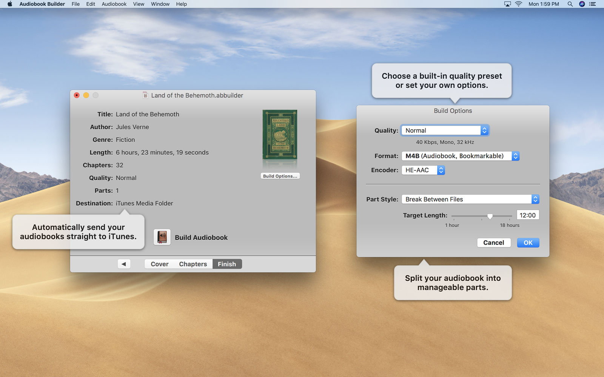Open the Part Style dropdown
604x377 pixels.
(x=470, y=199)
